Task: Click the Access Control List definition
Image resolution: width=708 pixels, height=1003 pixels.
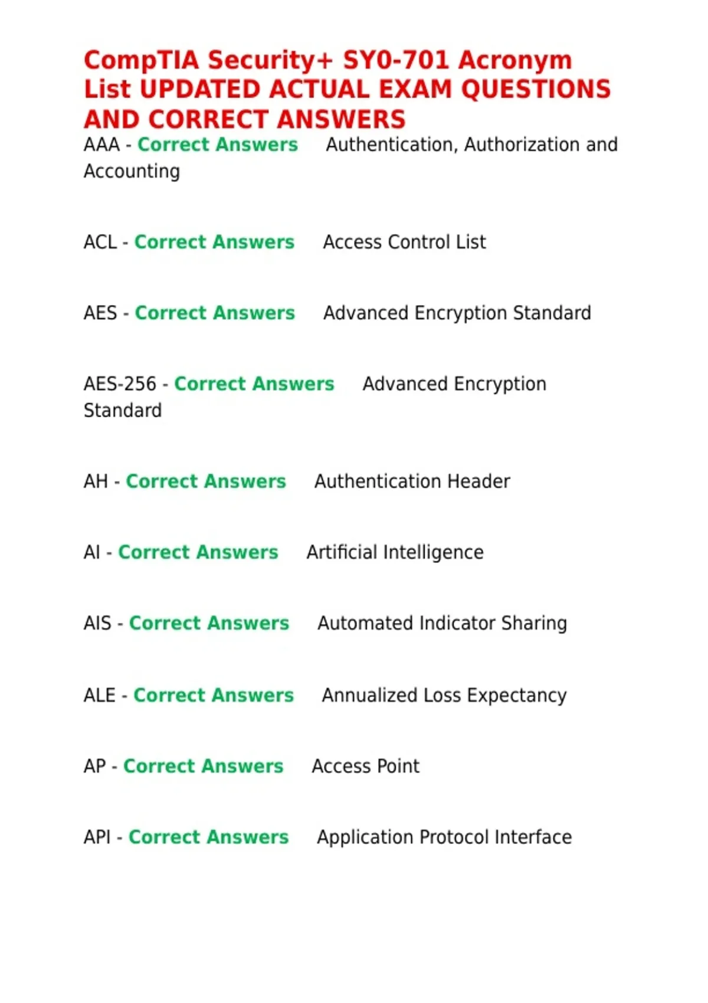Action: pos(404,242)
